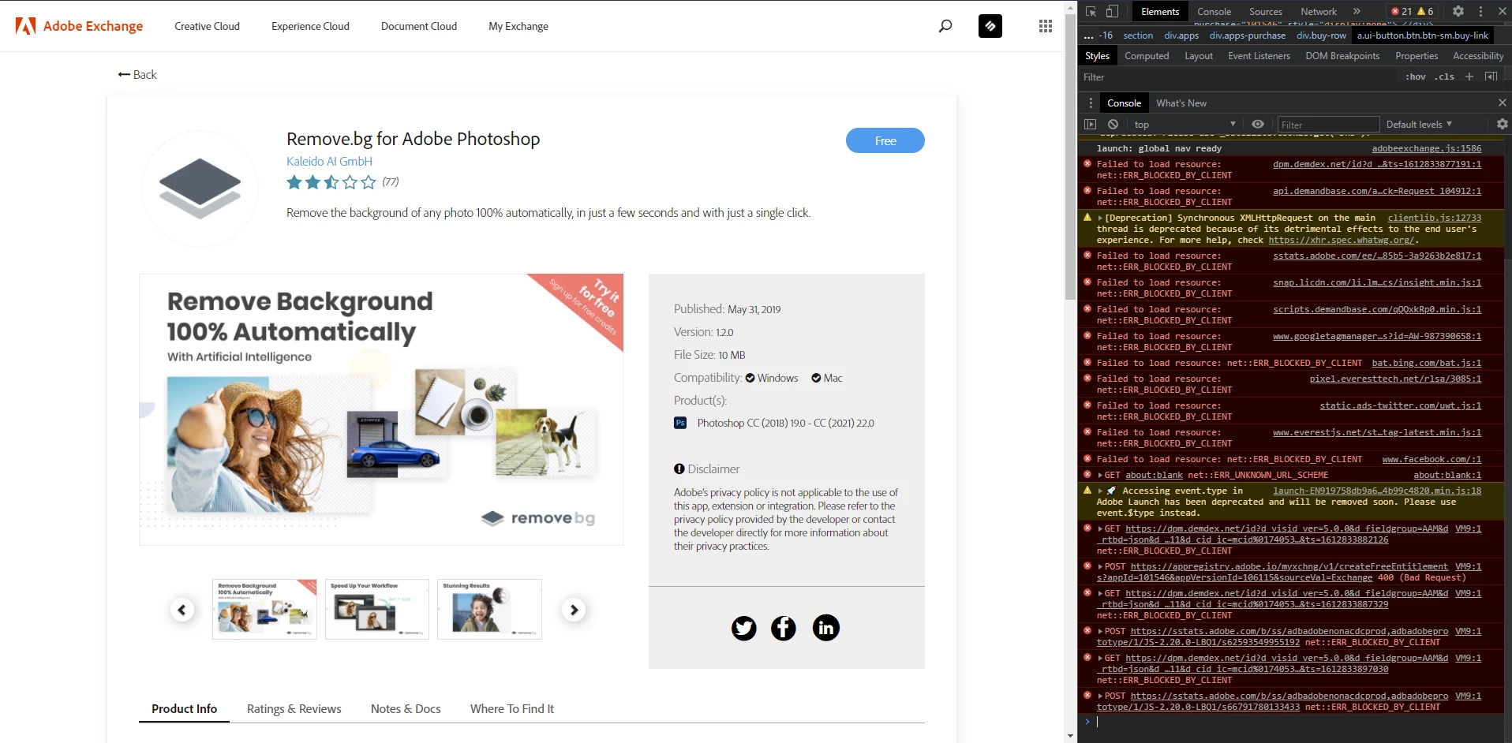Close the console drawer

1503,103
